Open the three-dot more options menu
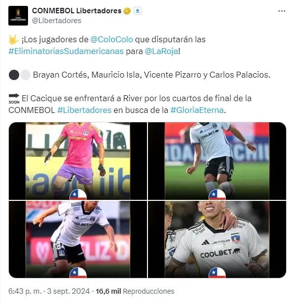292x304 pixels. [282, 11]
